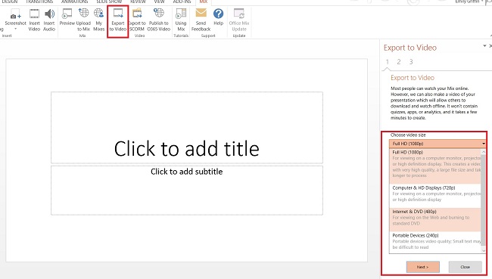
Task: Switch to the MIX ribbon tab
Action: point(204,2)
